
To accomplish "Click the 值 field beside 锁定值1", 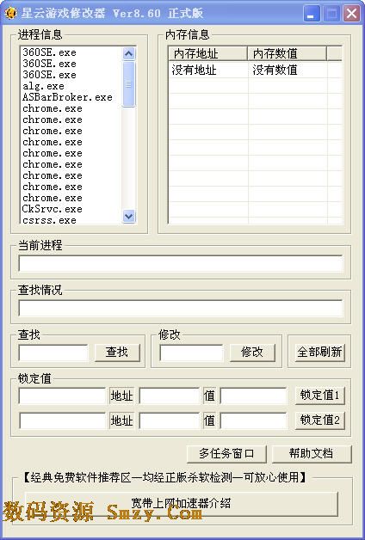I will [253, 396].
